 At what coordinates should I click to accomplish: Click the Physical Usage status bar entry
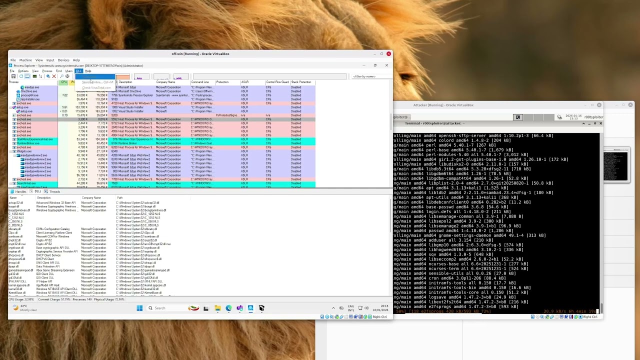click(108, 299)
